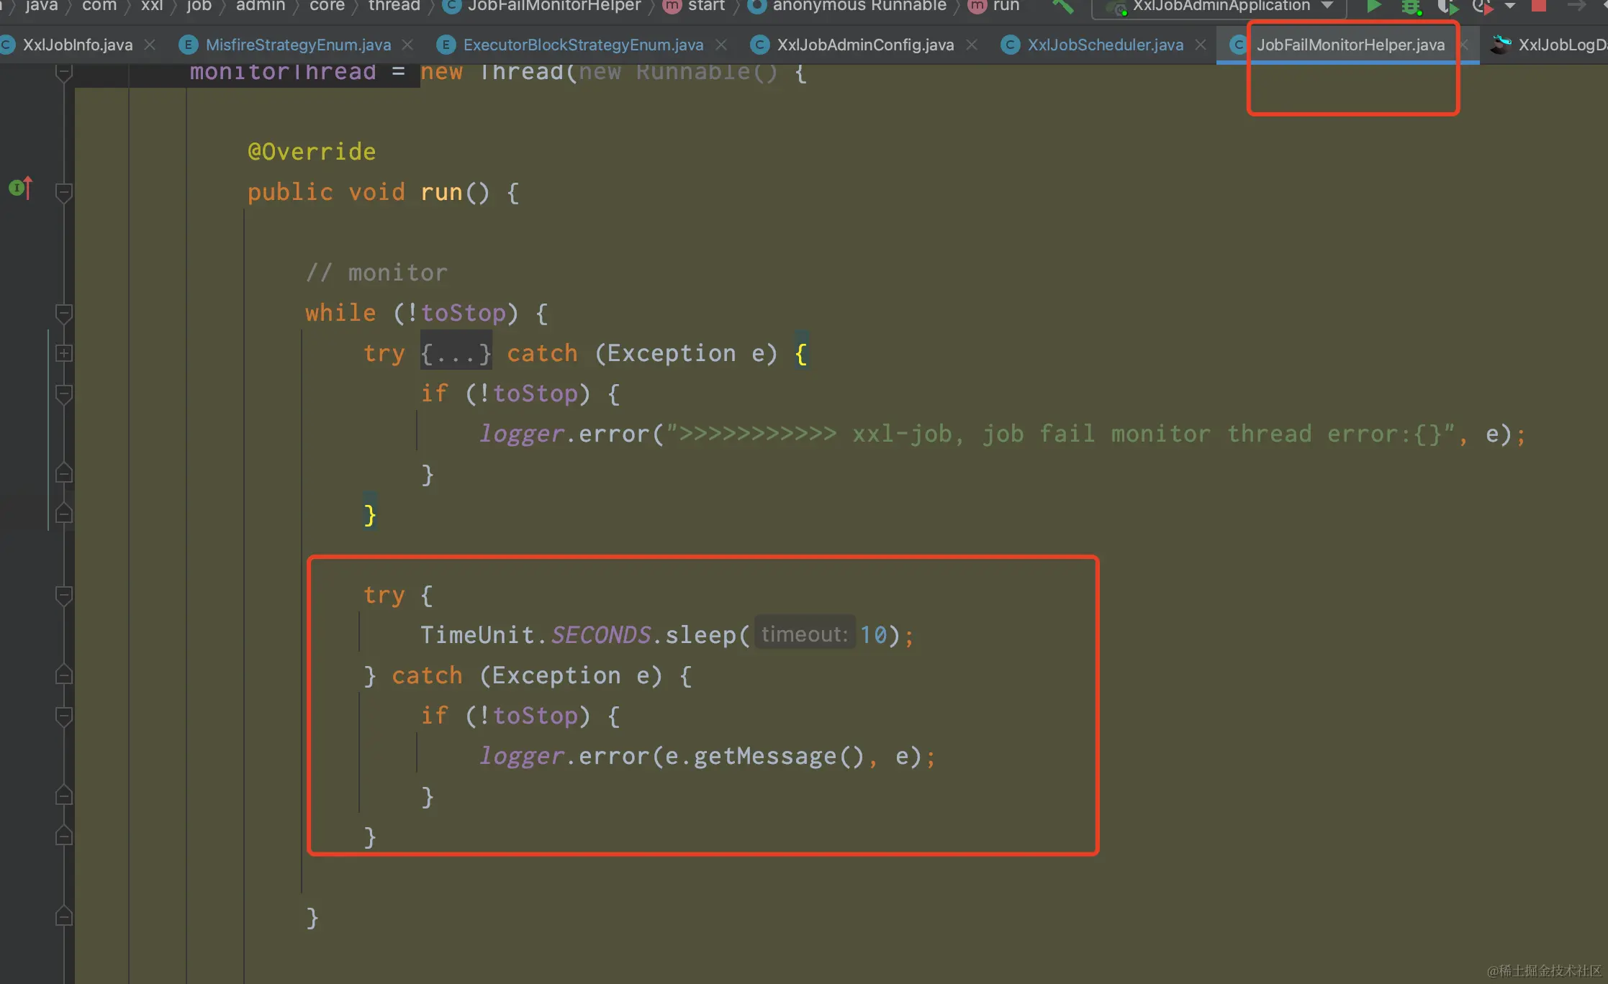This screenshot has width=1608, height=984.
Task: Switch to the XxlJobInfo.java tab
Action: tap(77, 45)
